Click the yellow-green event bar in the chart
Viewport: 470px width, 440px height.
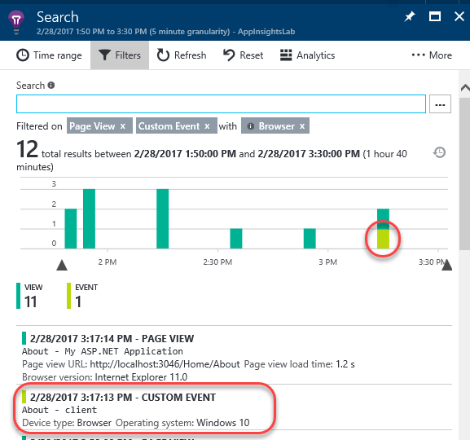tap(383, 239)
